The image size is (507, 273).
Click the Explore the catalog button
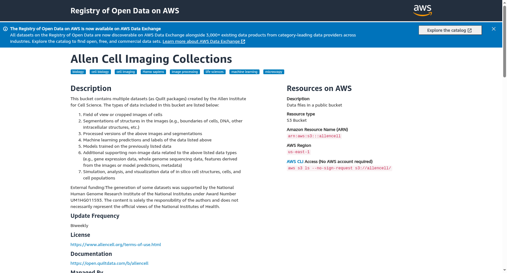[450, 30]
